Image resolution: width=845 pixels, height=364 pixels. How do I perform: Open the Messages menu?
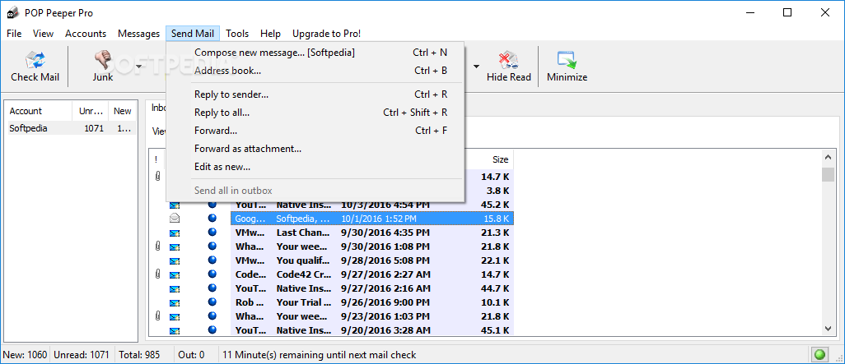(138, 34)
